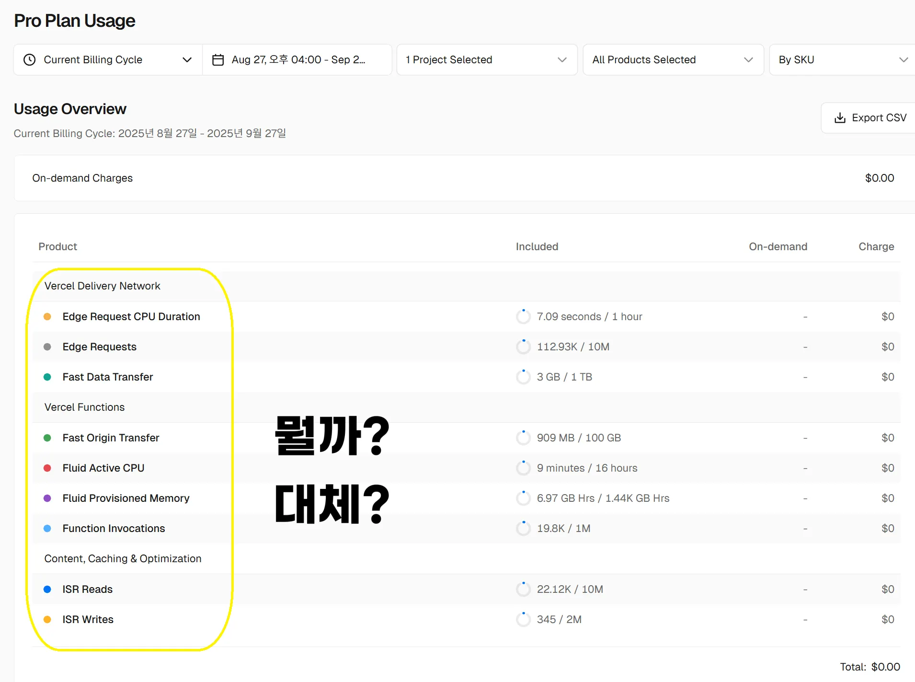915x682 pixels.
Task: Click the Vercel Delivery Network group header
Action: coord(103,286)
